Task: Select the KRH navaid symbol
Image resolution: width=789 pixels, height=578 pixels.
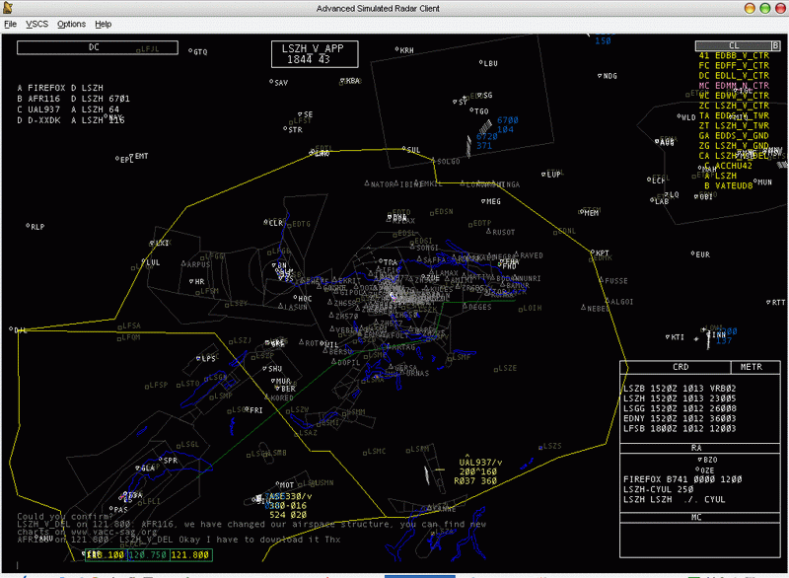Action: point(396,49)
